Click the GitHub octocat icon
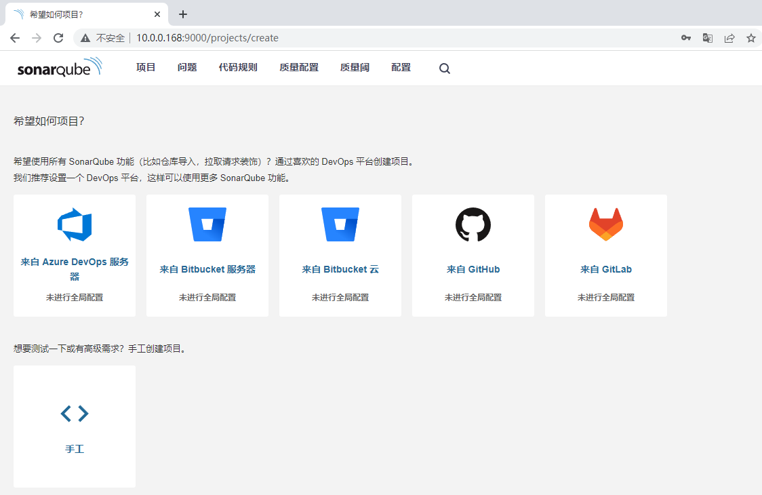 473,224
